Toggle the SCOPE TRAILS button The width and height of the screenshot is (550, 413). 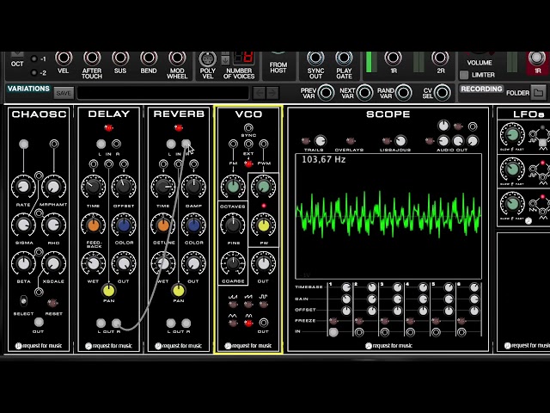pos(306,141)
